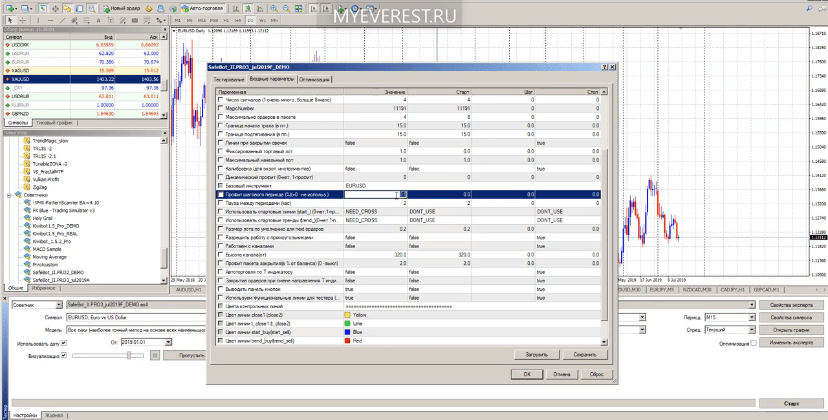Screen dimensions: 828x420
Task: Tick the 'Работаем с каналами' checkbox
Action: click(x=220, y=246)
